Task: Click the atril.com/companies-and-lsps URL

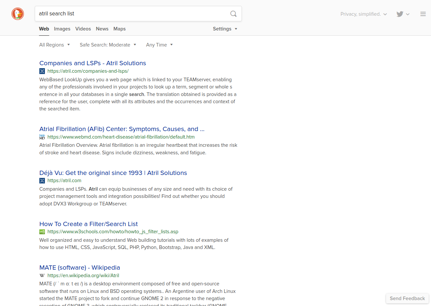Action: tap(88, 71)
